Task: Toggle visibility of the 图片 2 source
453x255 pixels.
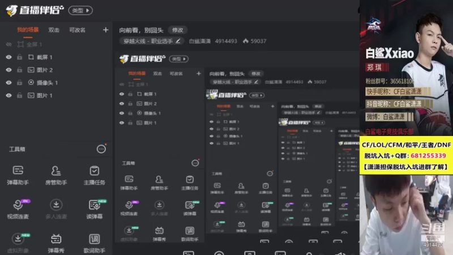Action: pyautogui.click(x=8, y=70)
